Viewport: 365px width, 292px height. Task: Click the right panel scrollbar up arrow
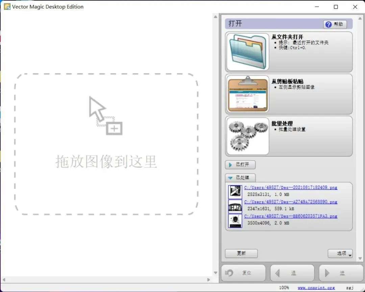pyautogui.click(x=360, y=18)
